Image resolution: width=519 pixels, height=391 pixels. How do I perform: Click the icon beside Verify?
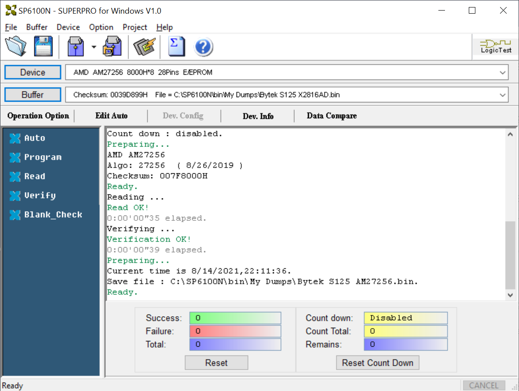point(15,196)
